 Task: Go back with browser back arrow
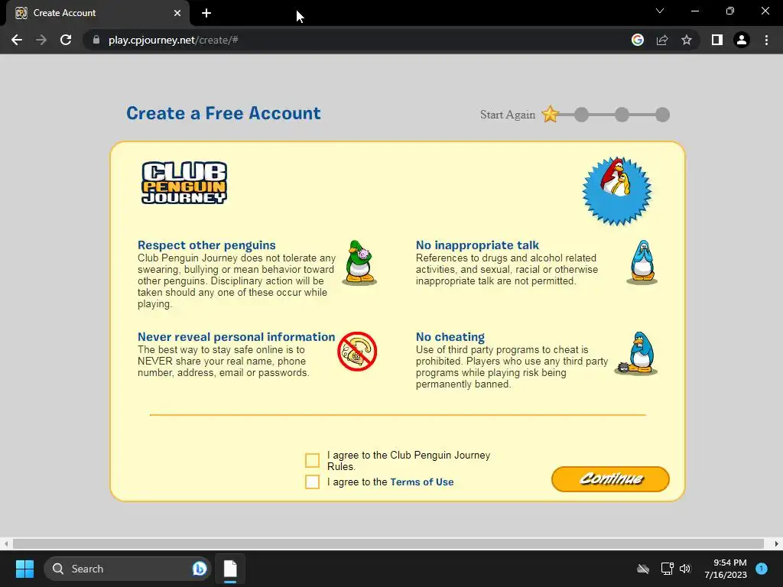point(17,40)
